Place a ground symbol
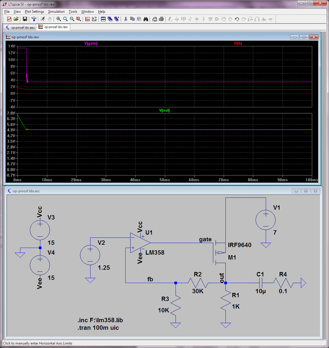The width and height of the screenshot is (329, 348). (177, 19)
